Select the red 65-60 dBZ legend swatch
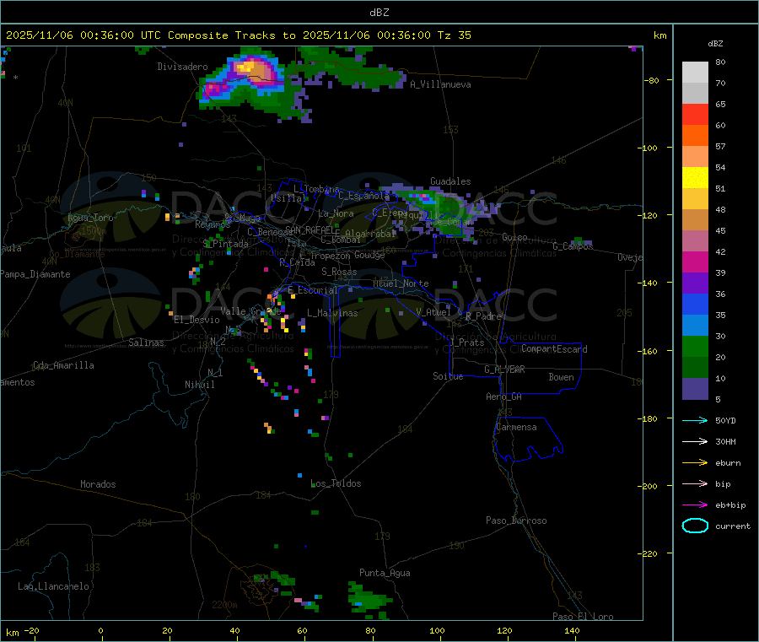This screenshot has width=759, height=642. [695, 114]
